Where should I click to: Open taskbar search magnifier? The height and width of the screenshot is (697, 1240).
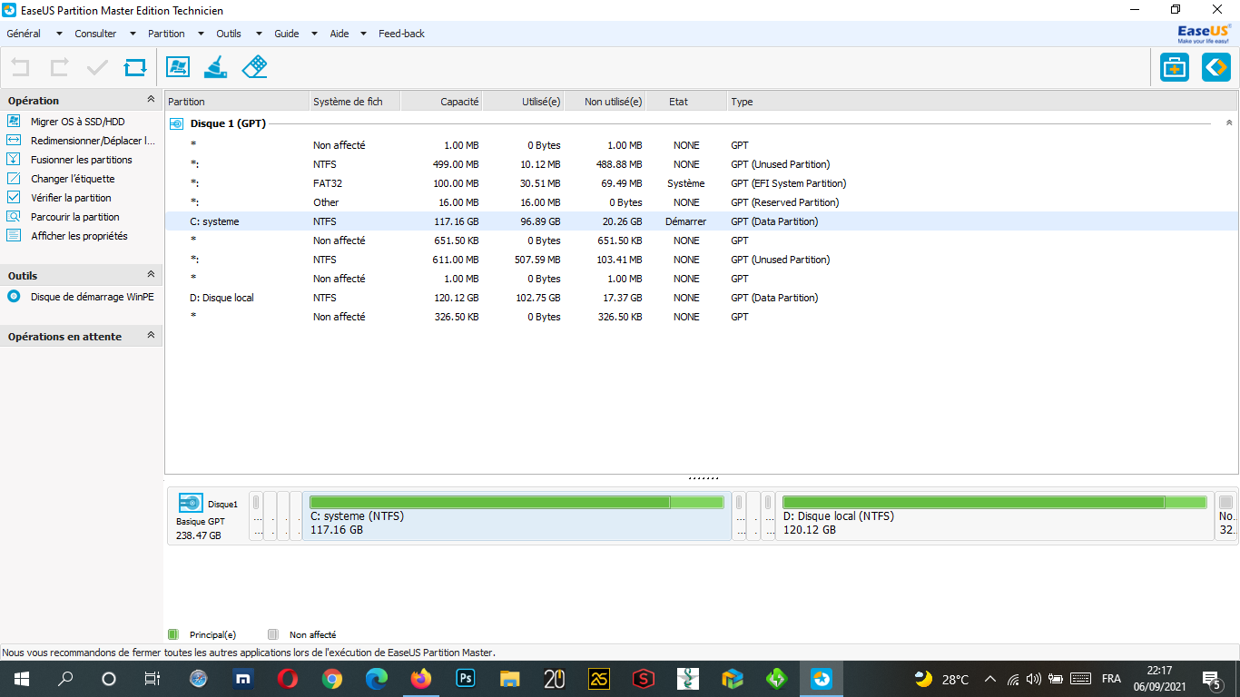coord(65,679)
